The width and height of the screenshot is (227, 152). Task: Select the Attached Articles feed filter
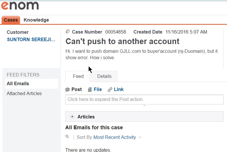click(24, 94)
